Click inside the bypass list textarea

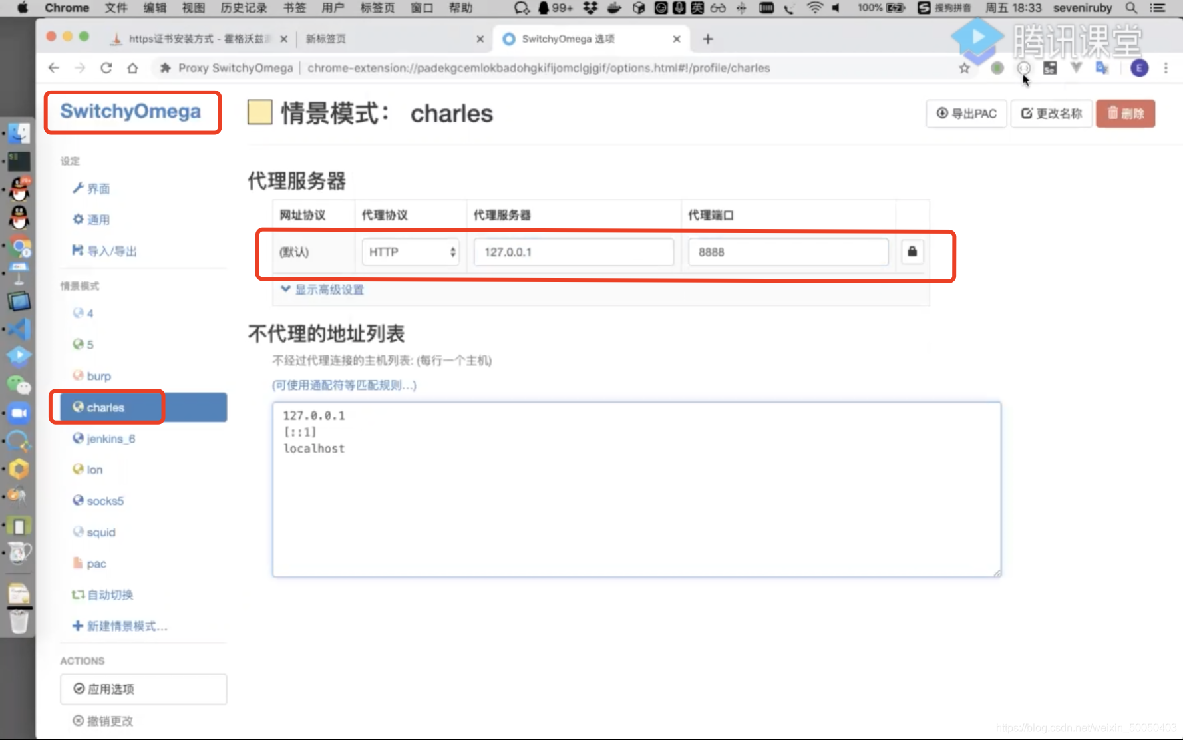click(x=637, y=489)
